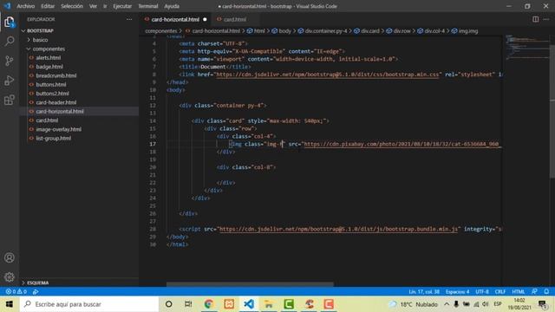Open Task View on taskbar
Screen dimensions: 555x312
(188, 304)
